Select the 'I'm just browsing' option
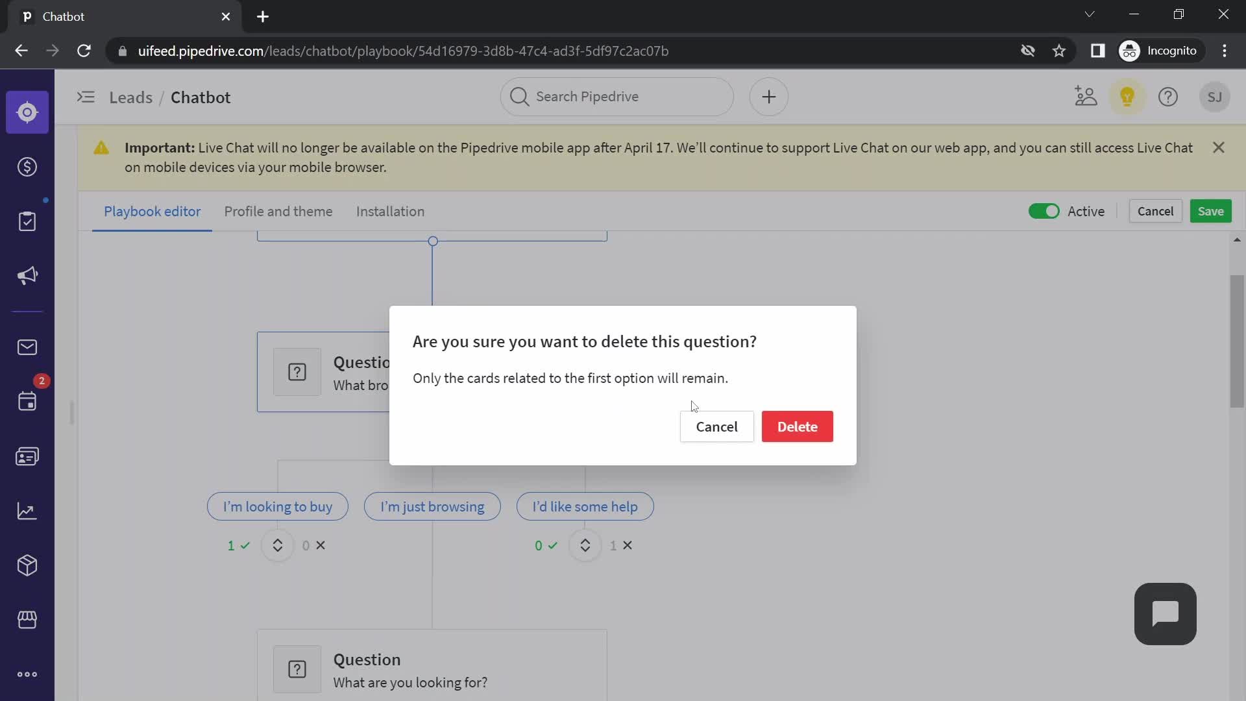1246x701 pixels. 432,506
